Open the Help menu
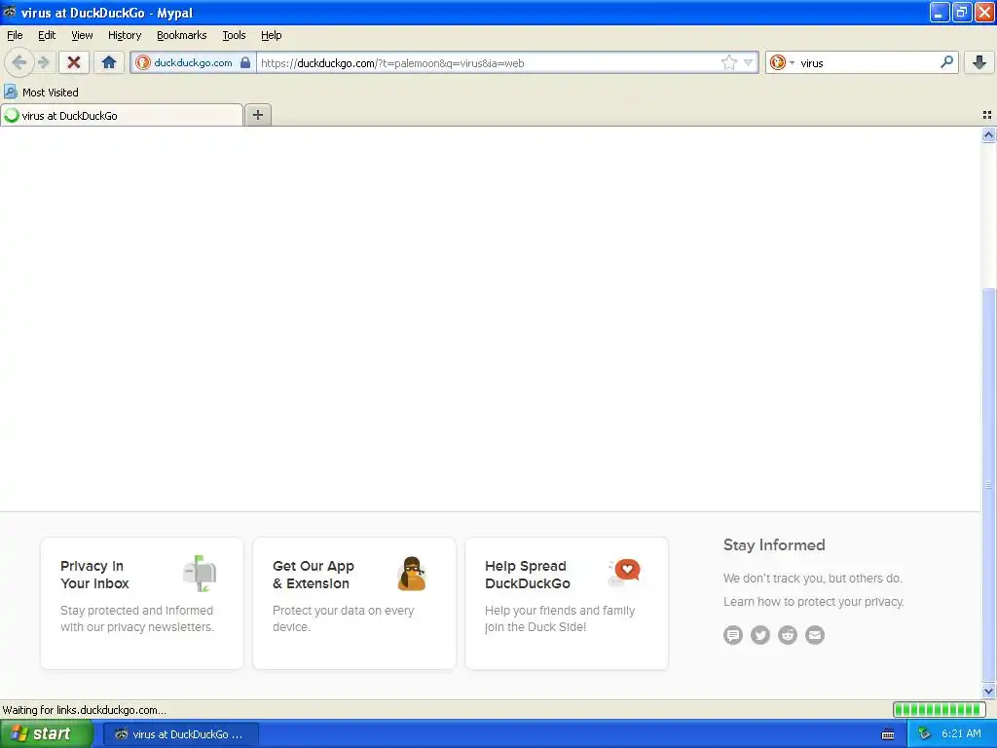This screenshot has width=997, height=748. [x=272, y=35]
